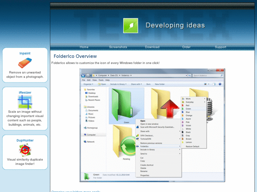Click the New folder toolbar button

[x=160, y=84]
